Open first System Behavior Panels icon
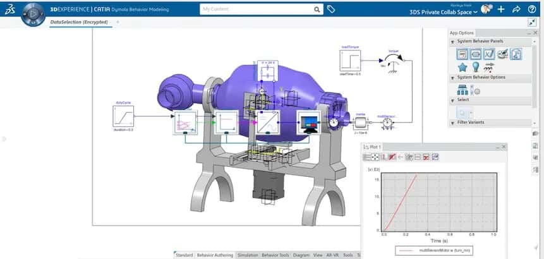The image size is (544, 259). tap(462, 54)
